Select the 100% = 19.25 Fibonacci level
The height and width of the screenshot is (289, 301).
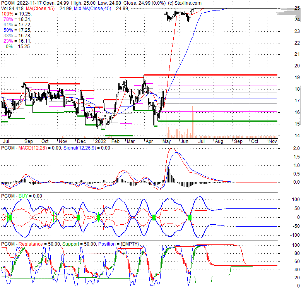[x=16, y=14]
